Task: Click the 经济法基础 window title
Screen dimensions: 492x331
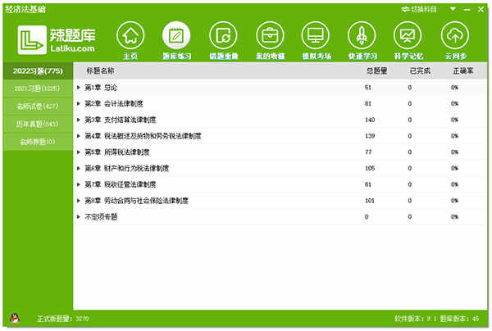Action: click(25, 9)
